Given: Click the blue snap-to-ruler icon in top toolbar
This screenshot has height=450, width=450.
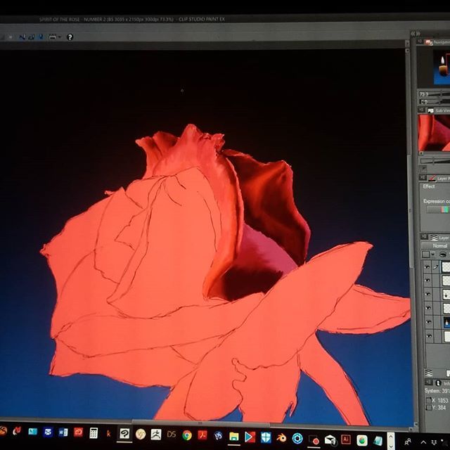Looking at the screenshot, I should coord(41,37).
